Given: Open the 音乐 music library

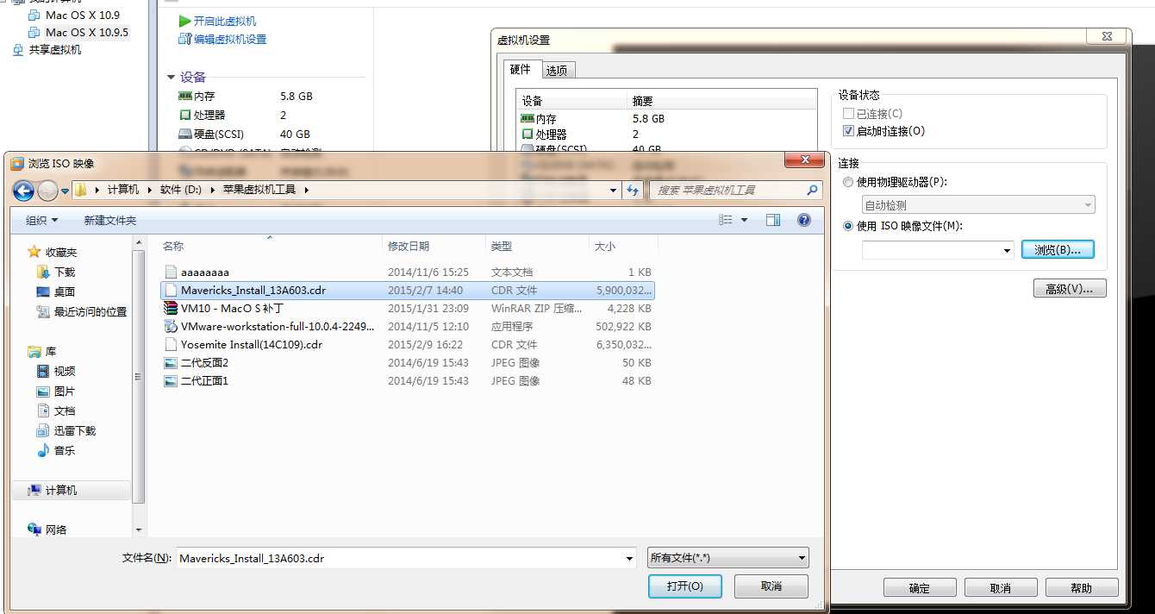Looking at the screenshot, I should pos(57,450).
